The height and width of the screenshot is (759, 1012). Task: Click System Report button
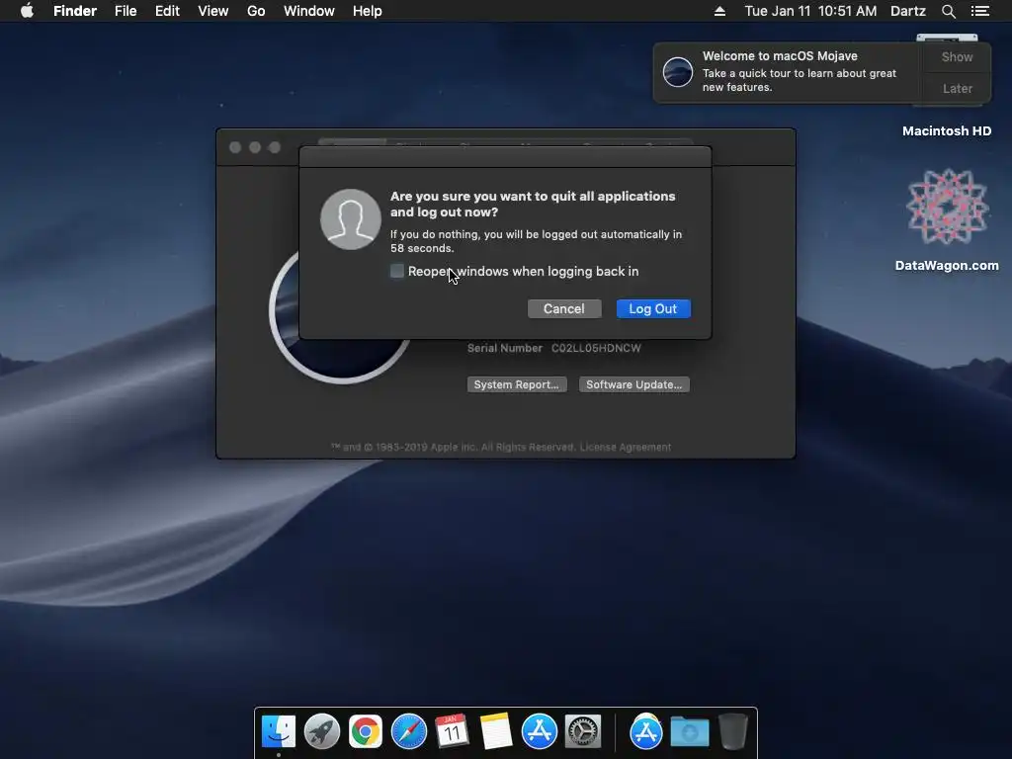[516, 384]
